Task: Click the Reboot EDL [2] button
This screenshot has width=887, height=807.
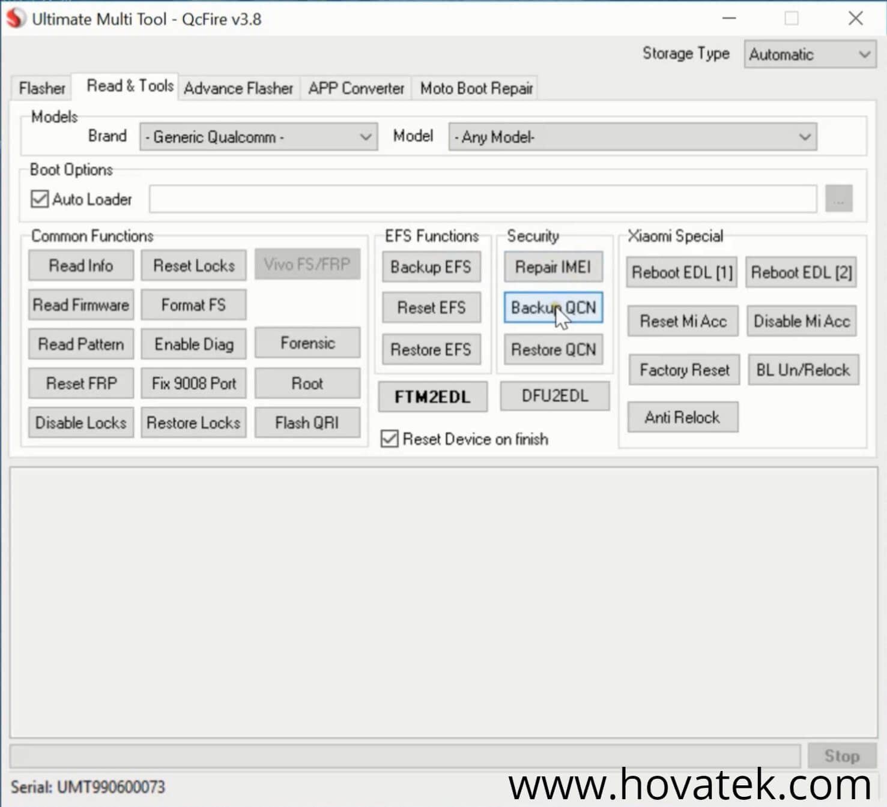Action: [x=801, y=272]
